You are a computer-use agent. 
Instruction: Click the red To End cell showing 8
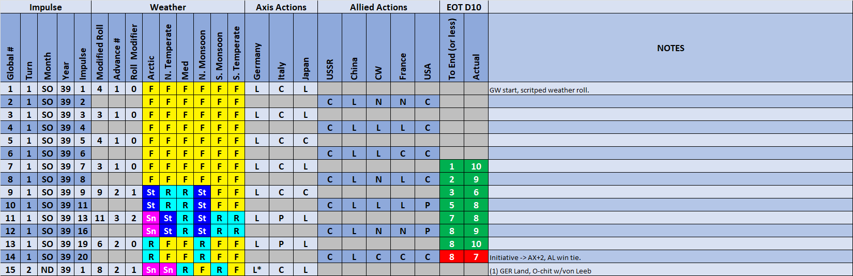tap(451, 257)
